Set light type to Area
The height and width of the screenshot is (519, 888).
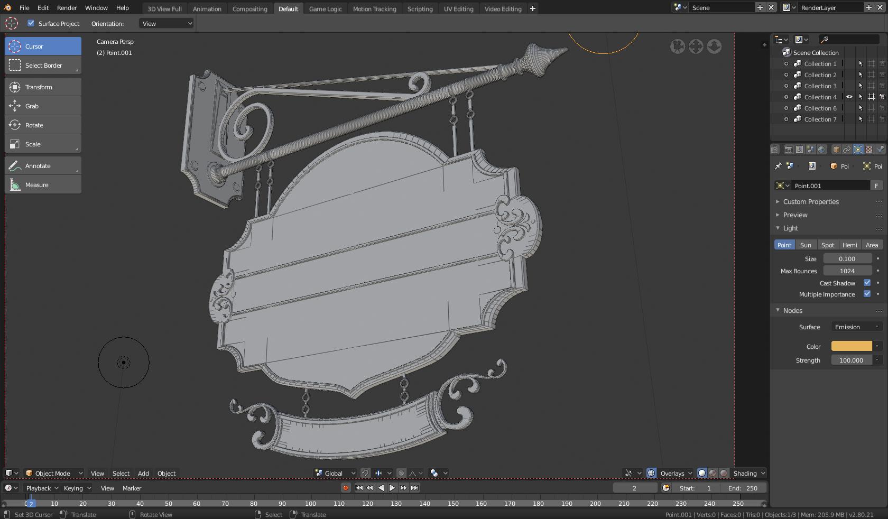[x=872, y=245]
